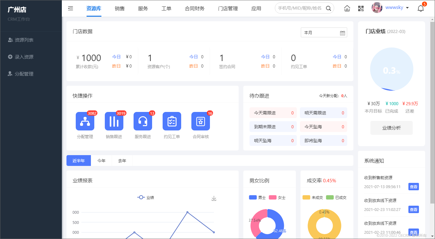Open notifications bell icon

coord(420,8)
